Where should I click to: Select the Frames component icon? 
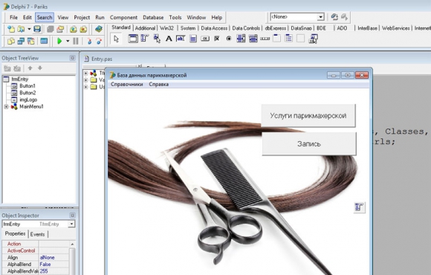133,39
